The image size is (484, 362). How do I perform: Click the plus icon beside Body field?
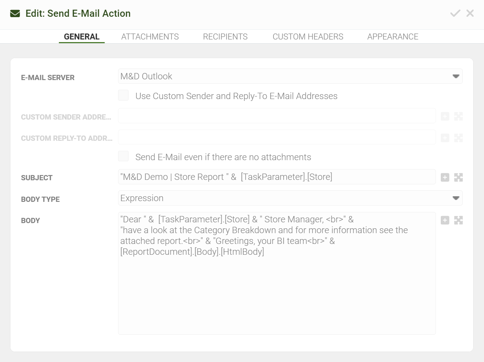coord(445,220)
